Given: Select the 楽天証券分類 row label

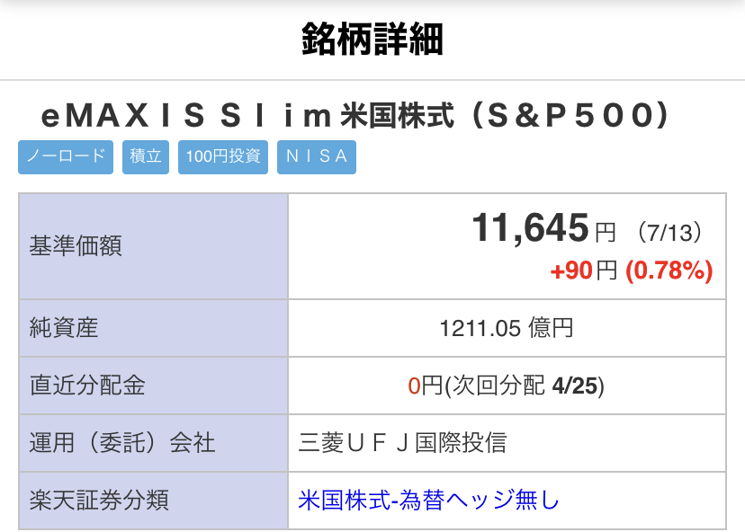Looking at the screenshot, I should click(99, 501).
